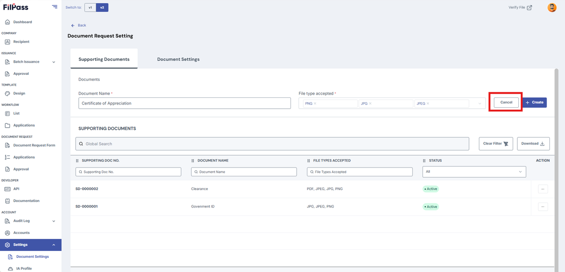Click the Recipient person icon
The height and width of the screenshot is (272, 565).
pyautogui.click(x=8, y=42)
